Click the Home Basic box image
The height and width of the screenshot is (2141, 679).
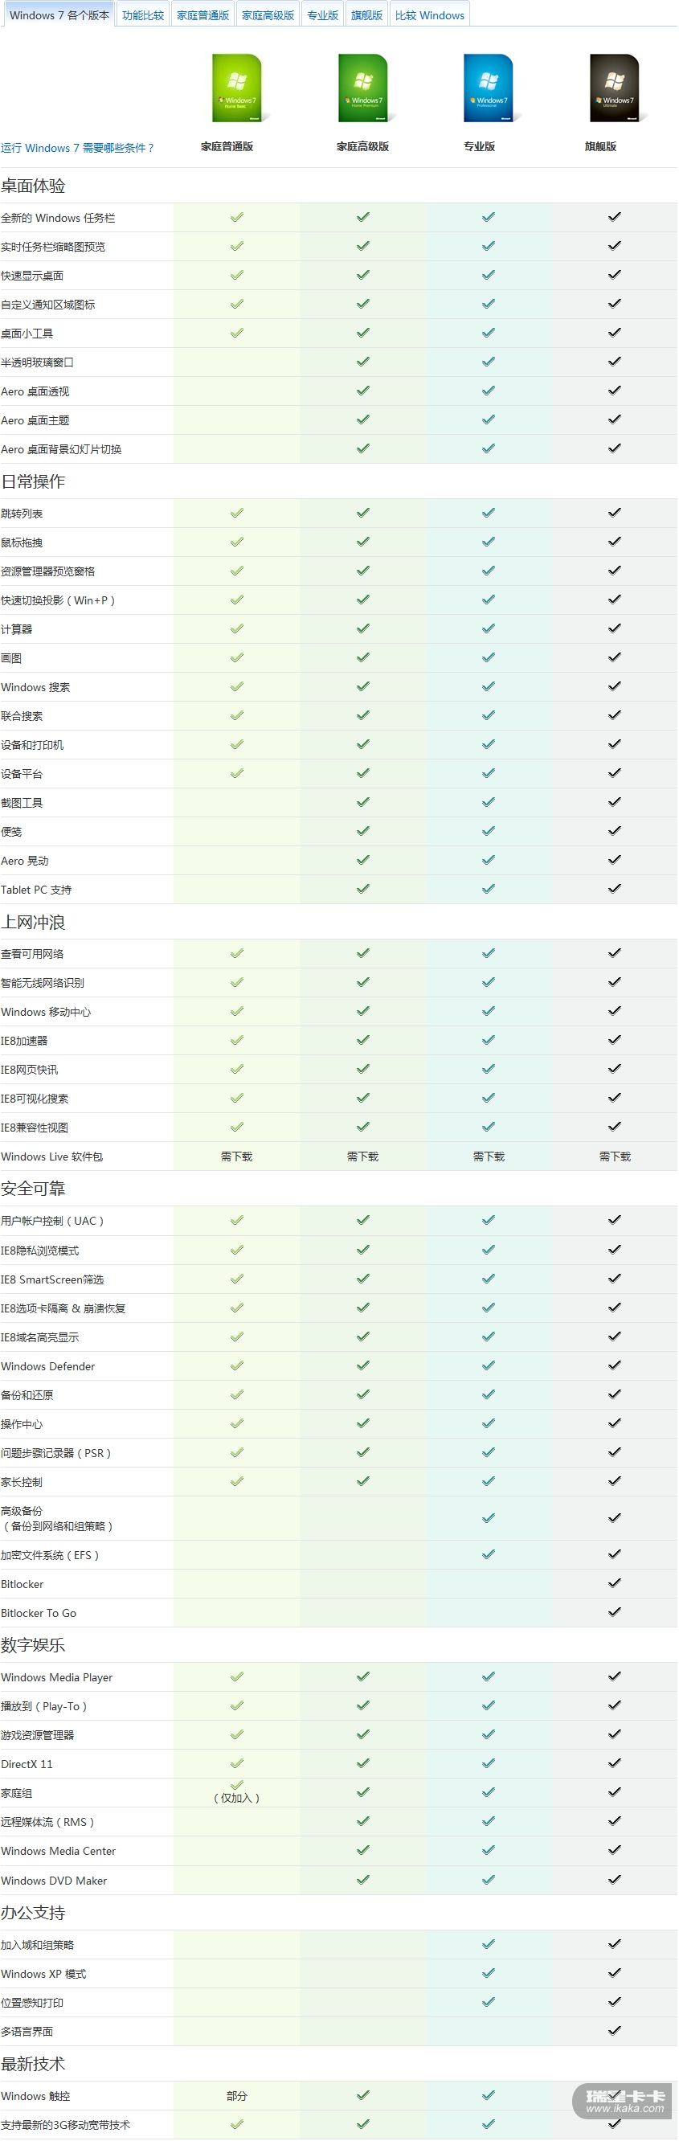239,88
